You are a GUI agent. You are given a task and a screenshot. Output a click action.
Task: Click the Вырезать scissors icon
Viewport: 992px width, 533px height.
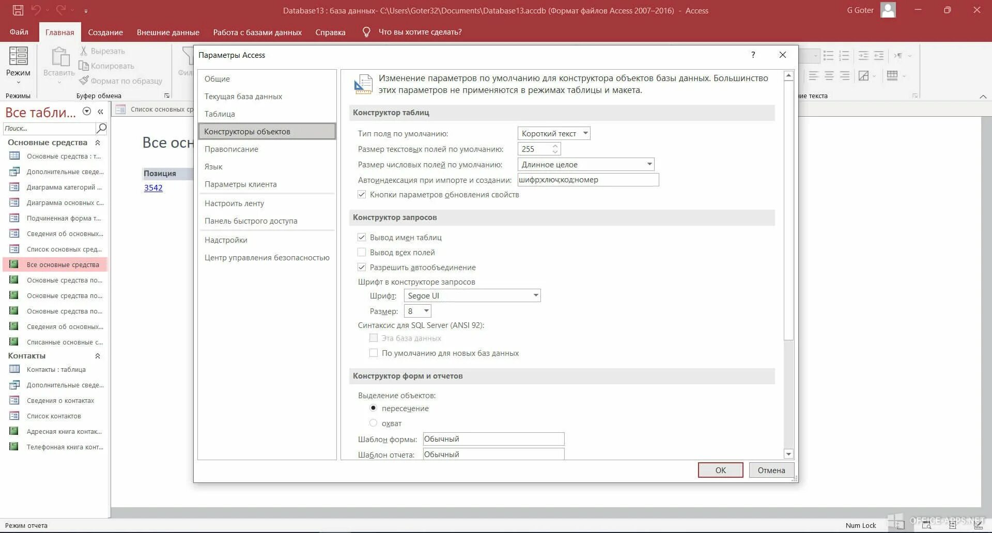tap(84, 51)
